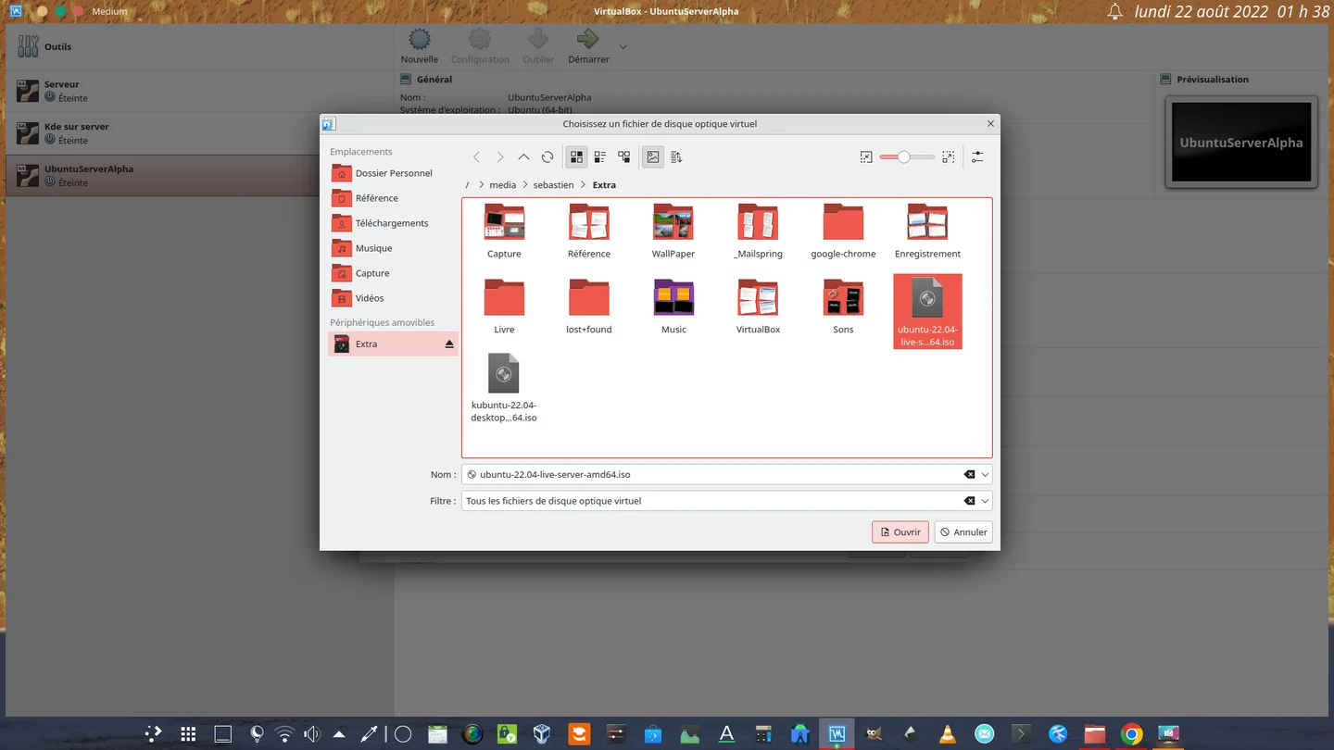Toggle the file preview display button

click(653, 157)
